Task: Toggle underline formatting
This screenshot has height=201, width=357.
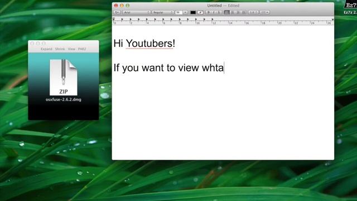Action: [219, 12]
